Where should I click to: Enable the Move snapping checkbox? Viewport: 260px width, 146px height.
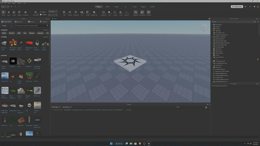click(x=41, y=12)
